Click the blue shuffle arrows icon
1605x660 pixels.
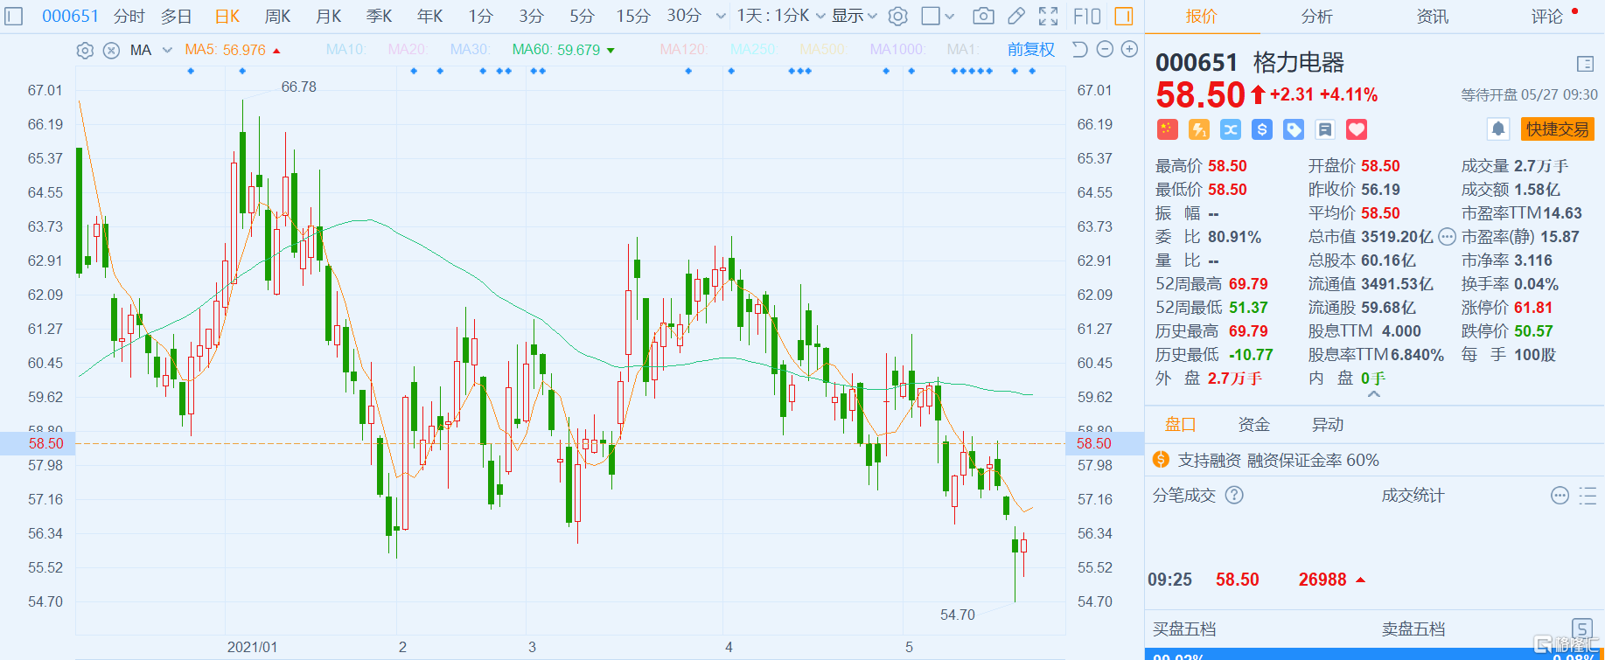pos(1230,129)
